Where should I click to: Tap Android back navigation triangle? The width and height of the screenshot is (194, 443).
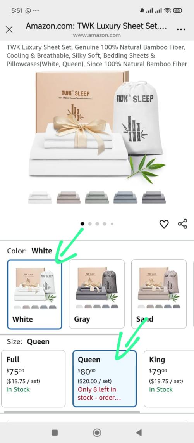(x=139, y=432)
